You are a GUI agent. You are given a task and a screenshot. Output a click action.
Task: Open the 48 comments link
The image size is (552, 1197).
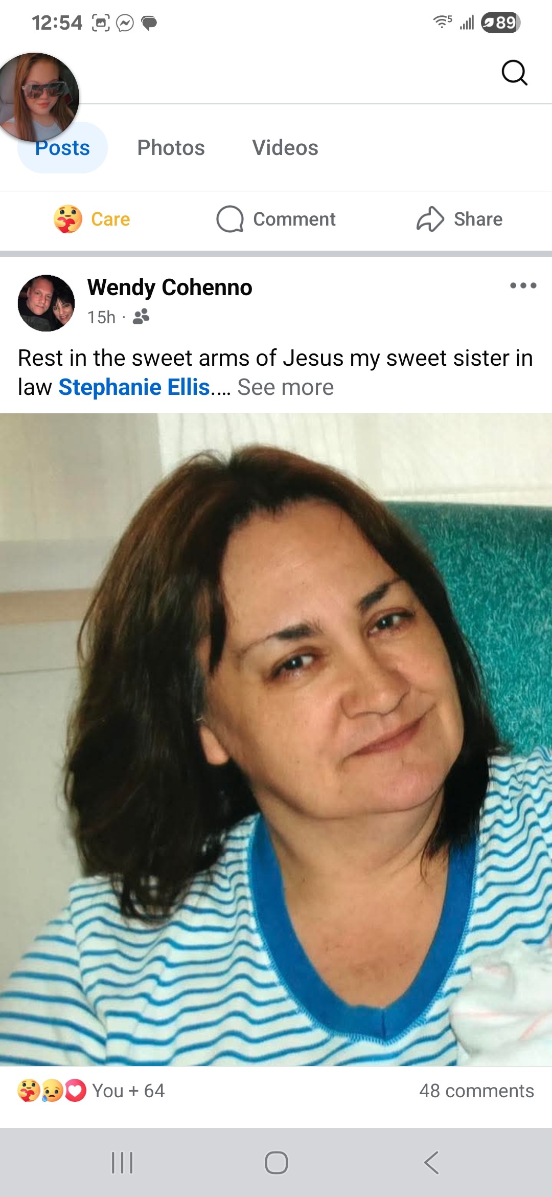[x=476, y=1091]
